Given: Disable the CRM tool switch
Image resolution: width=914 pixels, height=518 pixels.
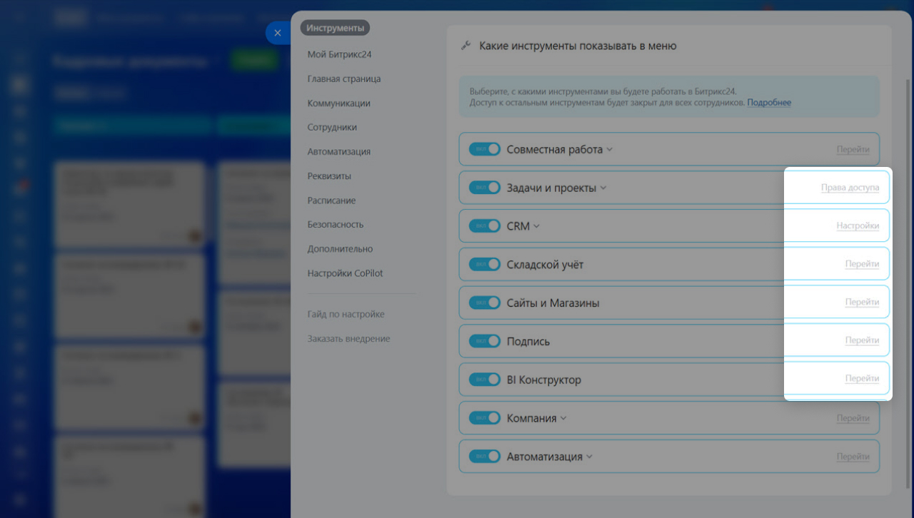Looking at the screenshot, I should coord(485,226).
